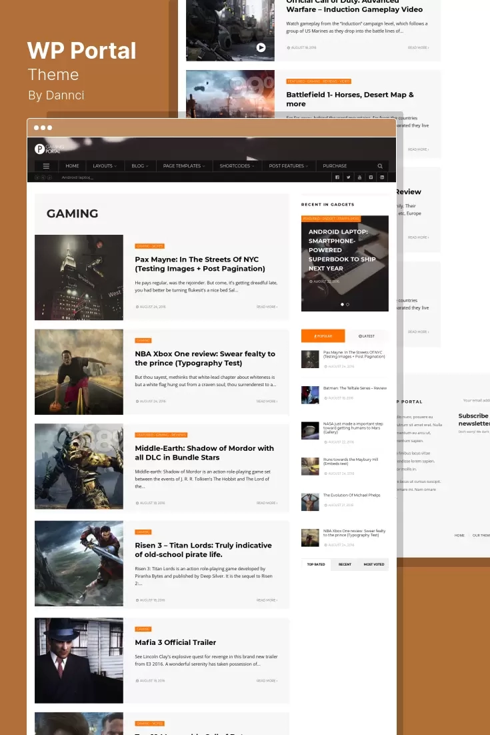The image size is (490, 735).
Task: Open the YouTube social icon in the header
Action: [x=359, y=177]
